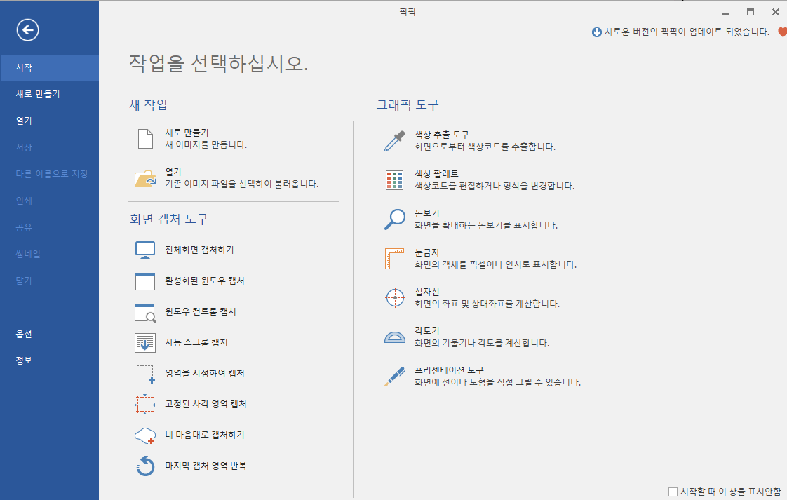Open 옵션 in the sidebar
Image resolution: width=787 pixels, height=500 pixels.
[49, 335]
